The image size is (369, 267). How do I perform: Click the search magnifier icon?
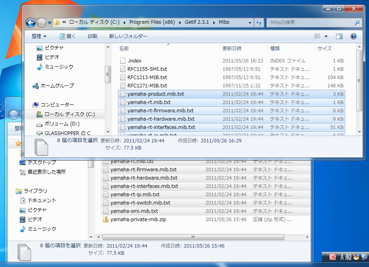click(357, 23)
